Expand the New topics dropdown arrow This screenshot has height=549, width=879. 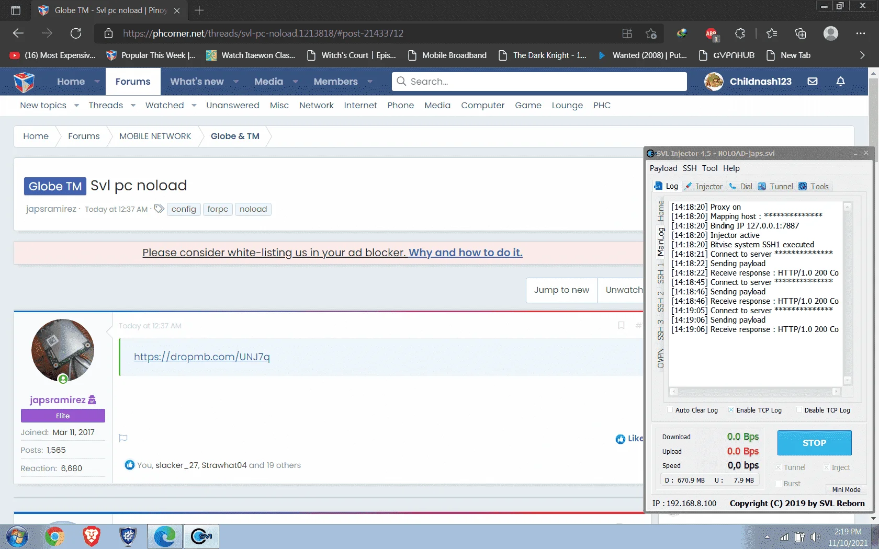76,106
